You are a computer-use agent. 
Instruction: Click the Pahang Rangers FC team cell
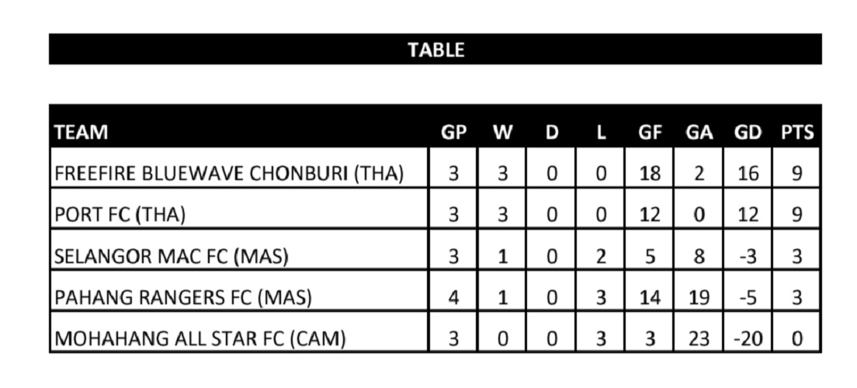click(182, 298)
